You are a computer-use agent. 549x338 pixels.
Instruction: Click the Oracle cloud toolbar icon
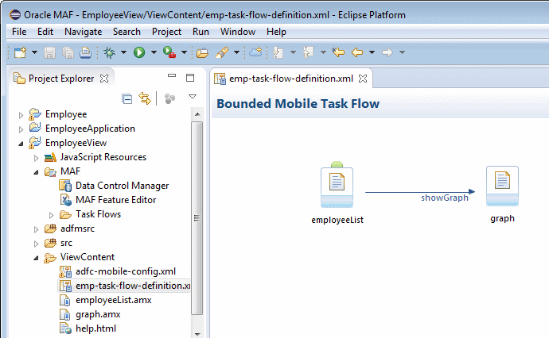click(255, 52)
